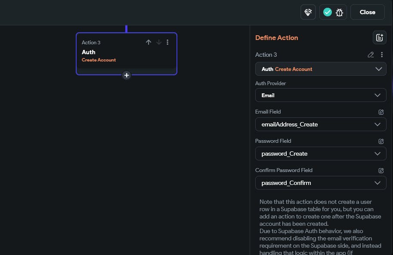Open three-dot menu on Action 3 node
This screenshot has height=255, width=393.
[168, 42]
